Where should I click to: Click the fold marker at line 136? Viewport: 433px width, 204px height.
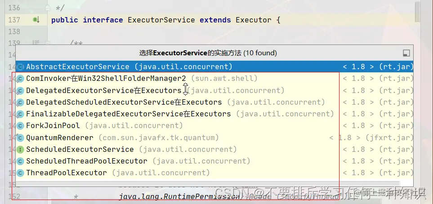[x=48, y=8]
